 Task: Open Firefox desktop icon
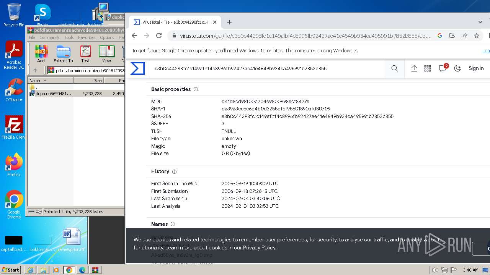(x=14, y=165)
